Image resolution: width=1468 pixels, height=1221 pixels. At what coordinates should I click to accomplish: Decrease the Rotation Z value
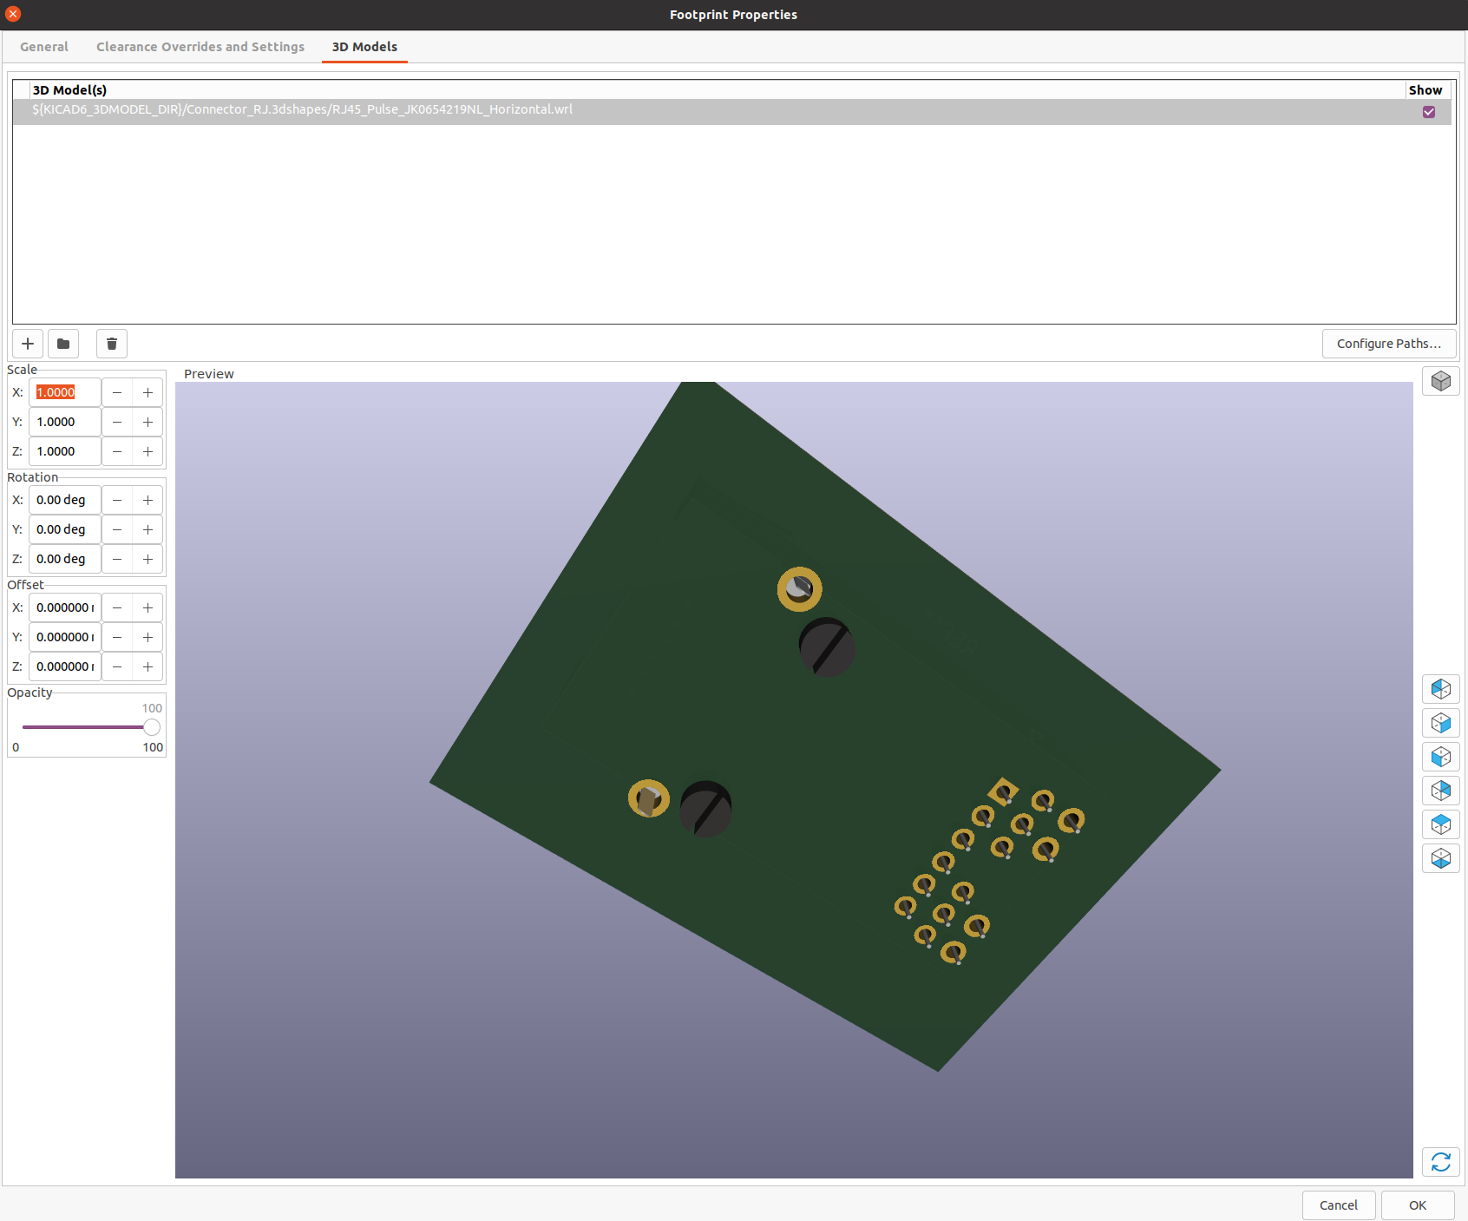pos(117,559)
